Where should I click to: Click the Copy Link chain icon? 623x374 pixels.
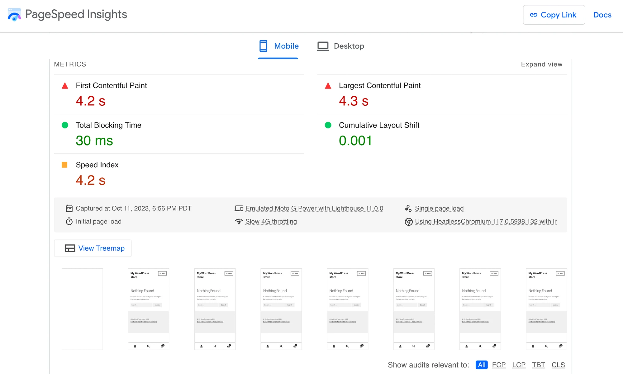533,15
